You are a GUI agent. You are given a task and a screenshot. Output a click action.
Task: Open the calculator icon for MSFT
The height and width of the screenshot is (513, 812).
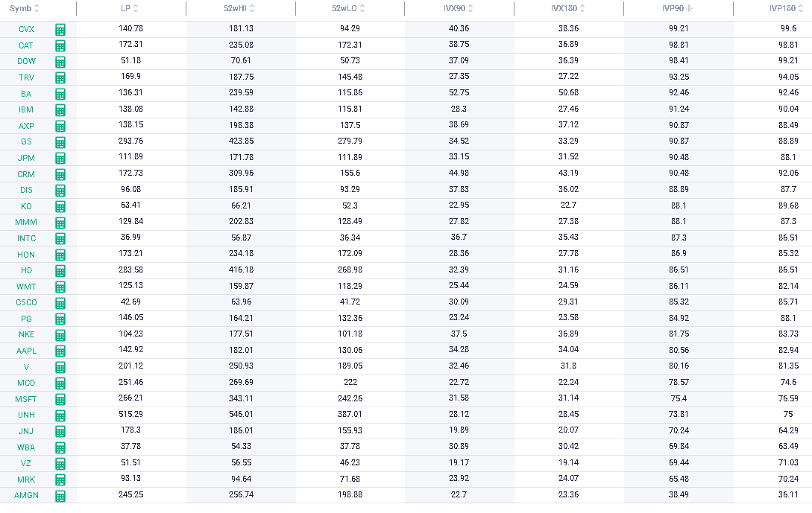pyautogui.click(x=60, y=399)
